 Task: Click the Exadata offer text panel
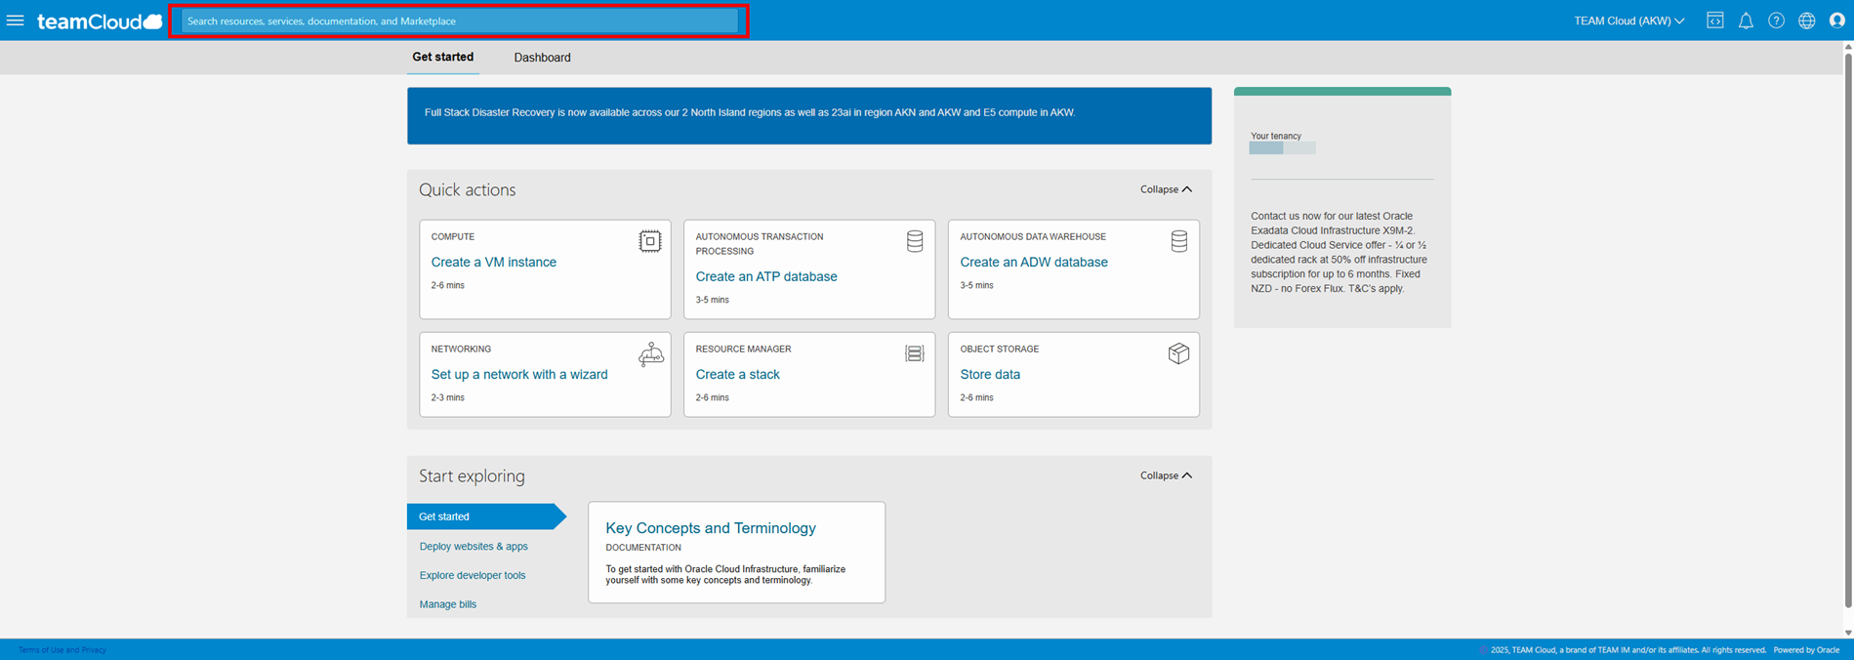1339,252
